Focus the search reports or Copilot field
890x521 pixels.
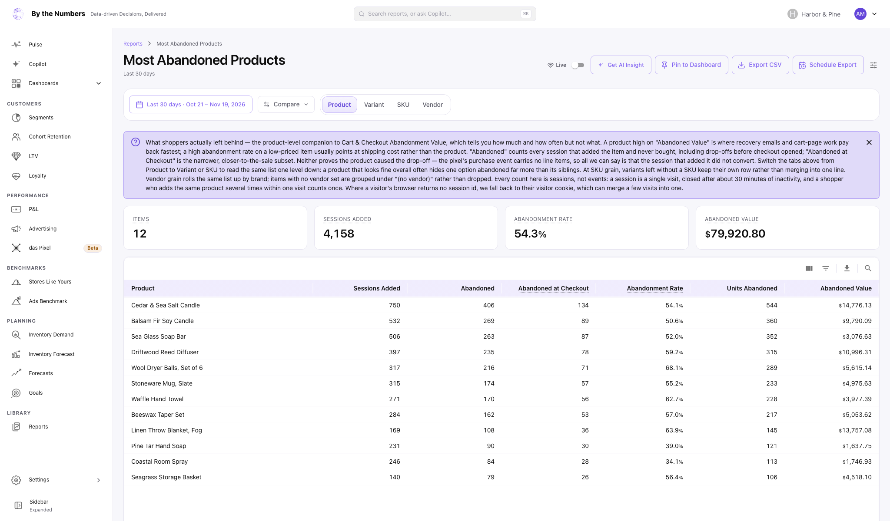pyautogui.click(x=445, y=14)
